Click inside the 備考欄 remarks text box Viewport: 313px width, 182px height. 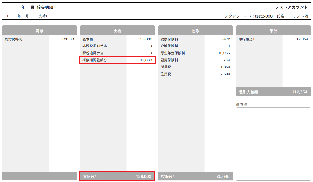click(x=273, y=144)
